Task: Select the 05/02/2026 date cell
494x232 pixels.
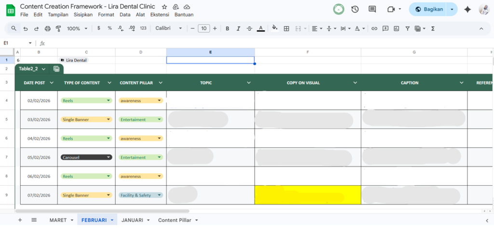Action: click(x=39, y=157)
